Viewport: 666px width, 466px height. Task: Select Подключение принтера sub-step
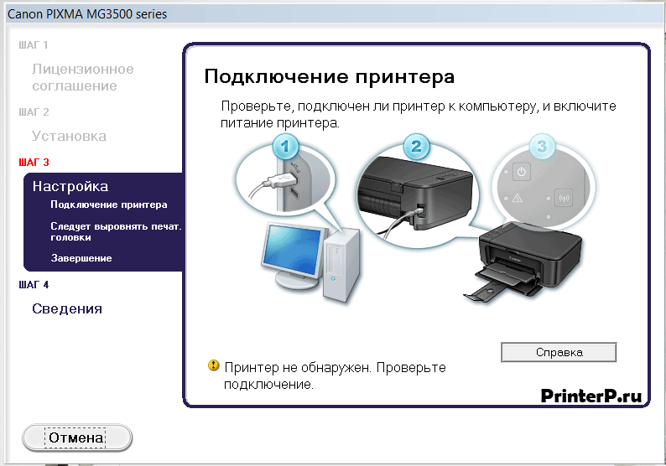coord(109,205)
